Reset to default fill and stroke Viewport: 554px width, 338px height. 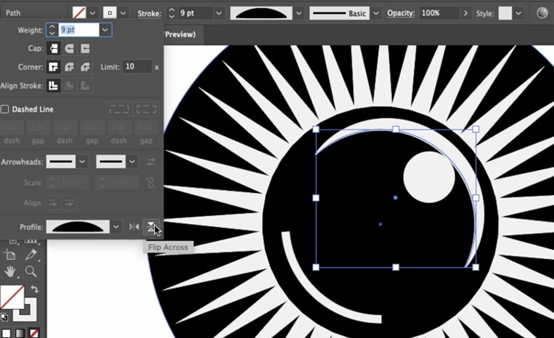tap(4, 317)
